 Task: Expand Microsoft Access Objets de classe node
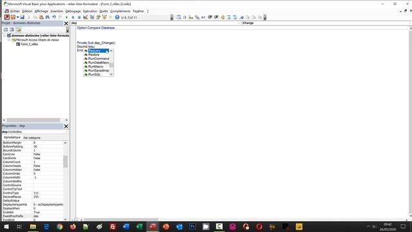click(x=9, y=40)
